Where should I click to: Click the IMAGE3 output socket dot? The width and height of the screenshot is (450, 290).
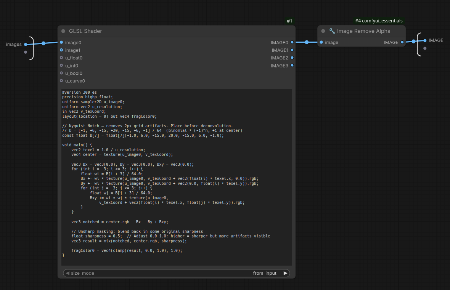click(292, 66)
